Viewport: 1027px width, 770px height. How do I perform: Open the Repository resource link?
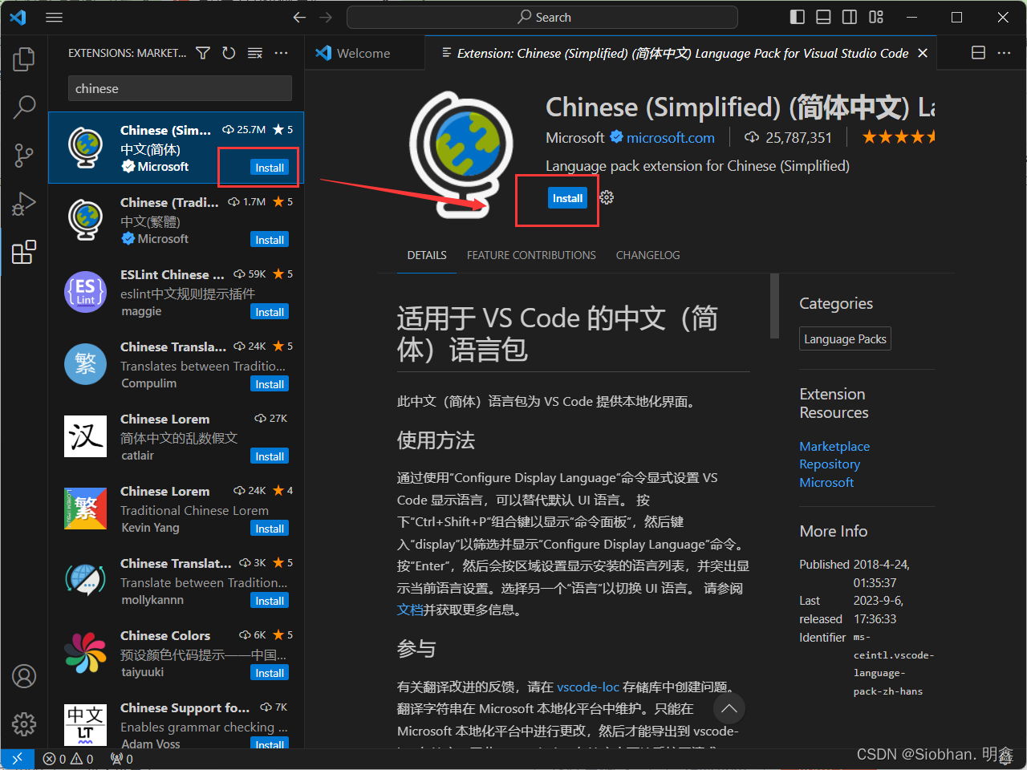click(829, 464)
